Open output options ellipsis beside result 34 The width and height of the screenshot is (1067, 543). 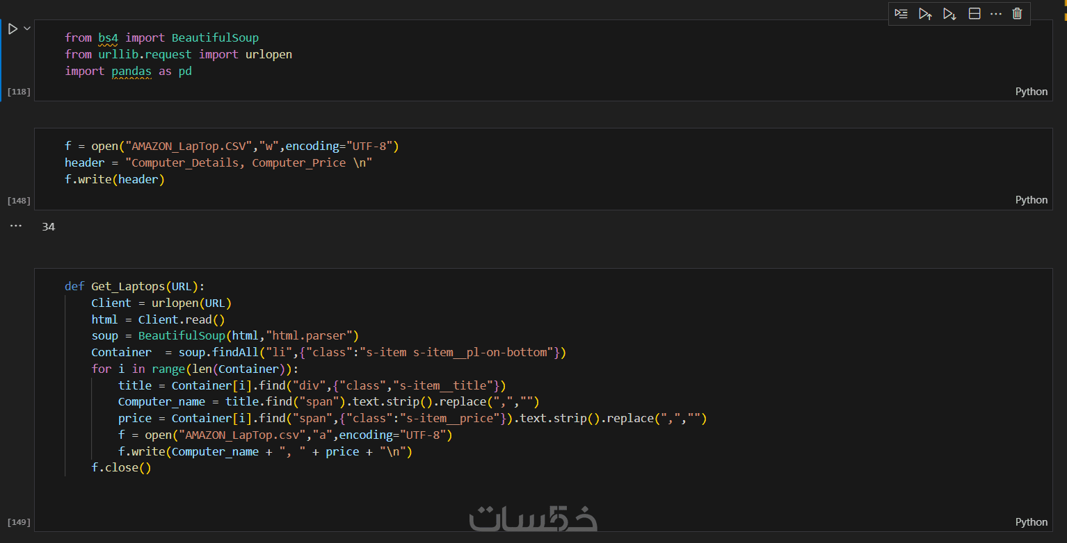16,226
